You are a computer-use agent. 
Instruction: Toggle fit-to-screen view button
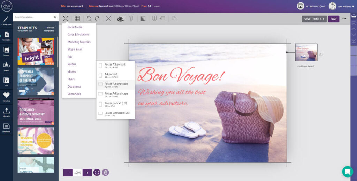(97, 172)
